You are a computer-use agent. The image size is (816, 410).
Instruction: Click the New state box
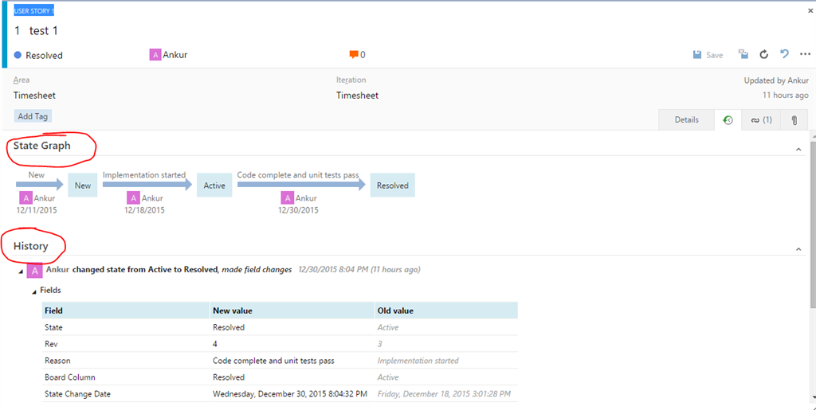(83, 185)
